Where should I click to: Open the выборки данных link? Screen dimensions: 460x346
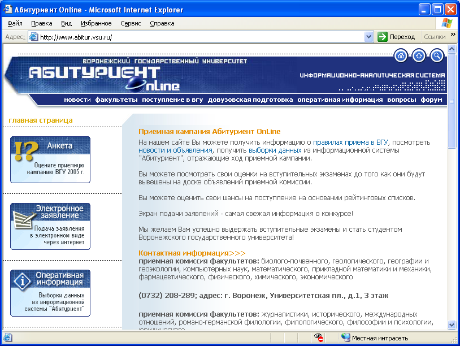point(275,150)
